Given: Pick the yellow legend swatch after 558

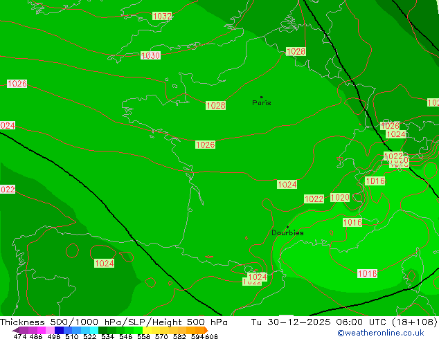Looking at the screenshot, I should (x=147, y=330).
